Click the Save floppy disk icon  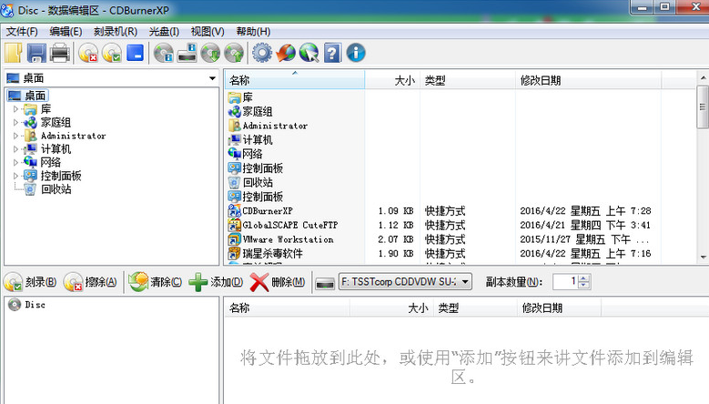[36, 53]
